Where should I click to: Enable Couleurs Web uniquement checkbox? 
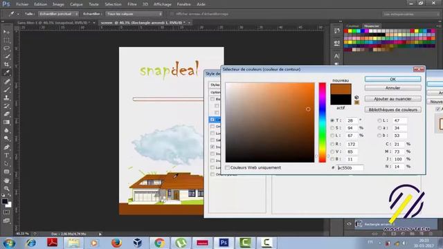click(227, 167)
